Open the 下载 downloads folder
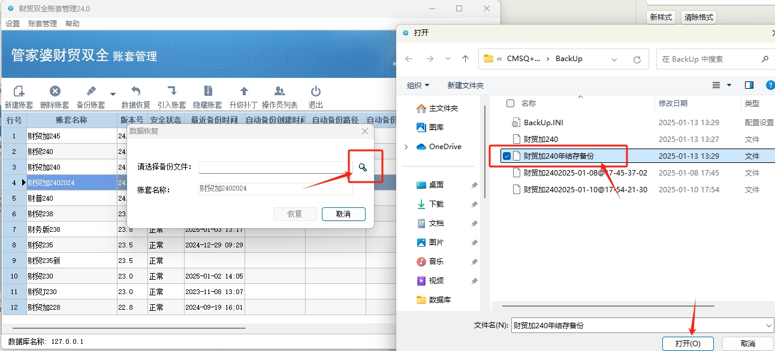Image resolution: width=775 pixels, height=351 pixels. 430,204
